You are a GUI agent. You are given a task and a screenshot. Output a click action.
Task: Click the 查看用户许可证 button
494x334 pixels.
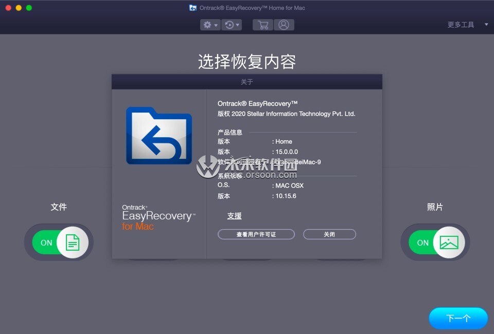click(256, 234)
